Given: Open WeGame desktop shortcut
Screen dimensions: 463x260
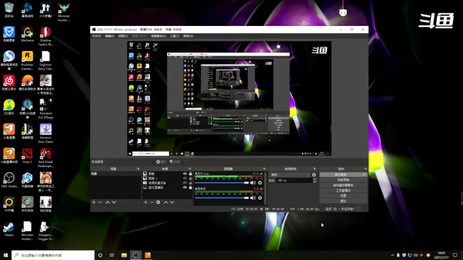Looking at the screenshot, I should coord(27,34).
